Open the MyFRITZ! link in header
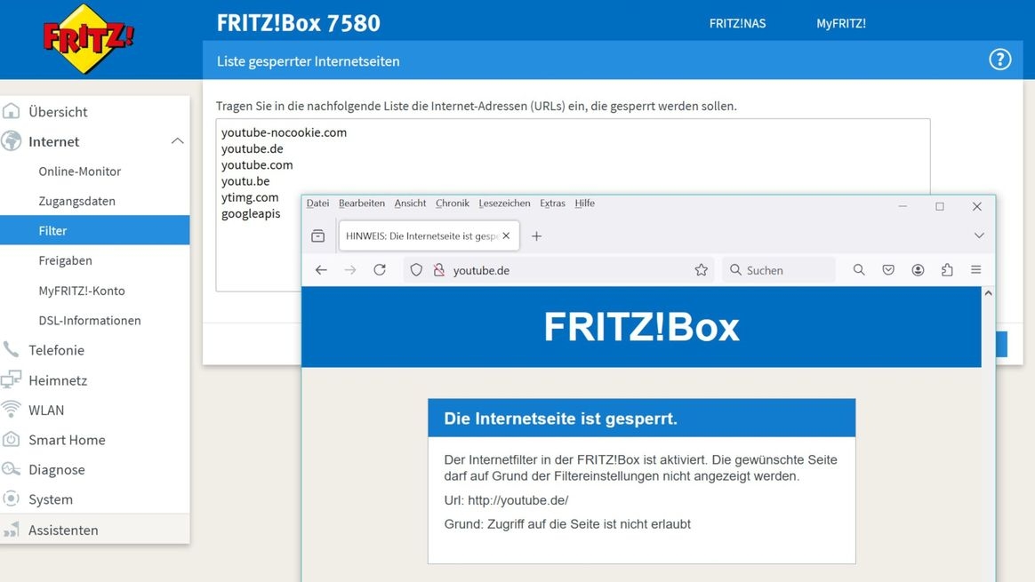 click(x=840, y=24)
